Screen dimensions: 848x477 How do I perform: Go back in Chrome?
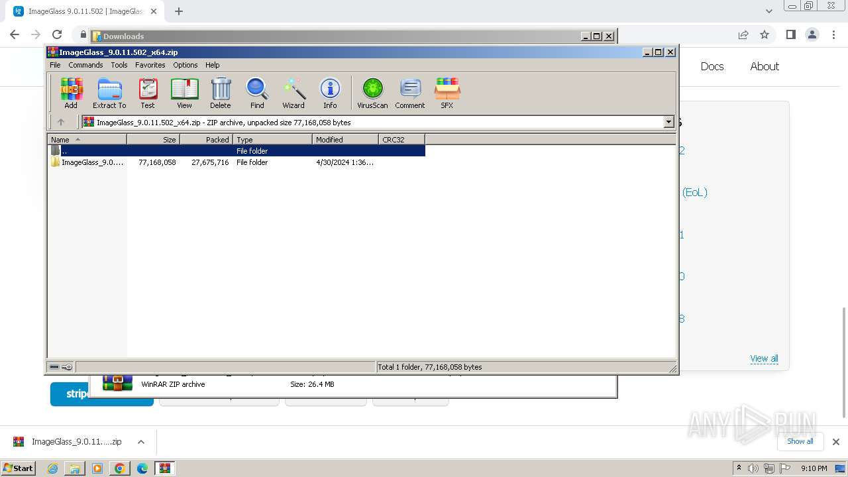pyautogui.click(x=15, y=34)
